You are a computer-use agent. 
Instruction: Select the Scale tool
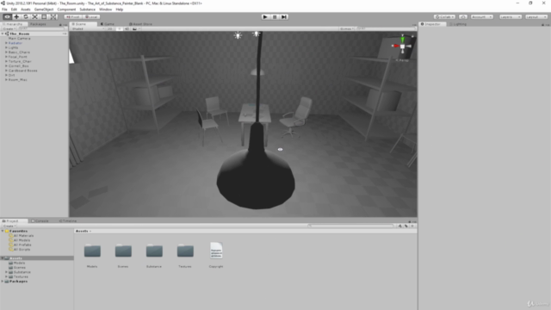[x=34, y=17]
